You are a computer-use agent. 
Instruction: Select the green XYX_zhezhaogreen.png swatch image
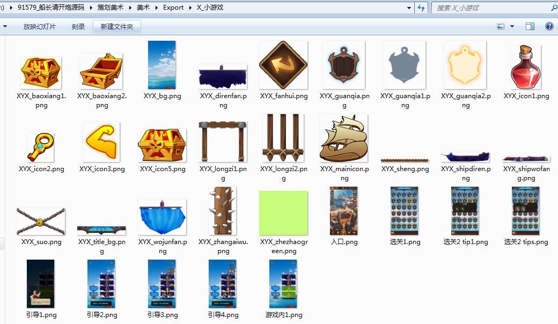pyautogui.click(x=283, y=213)
